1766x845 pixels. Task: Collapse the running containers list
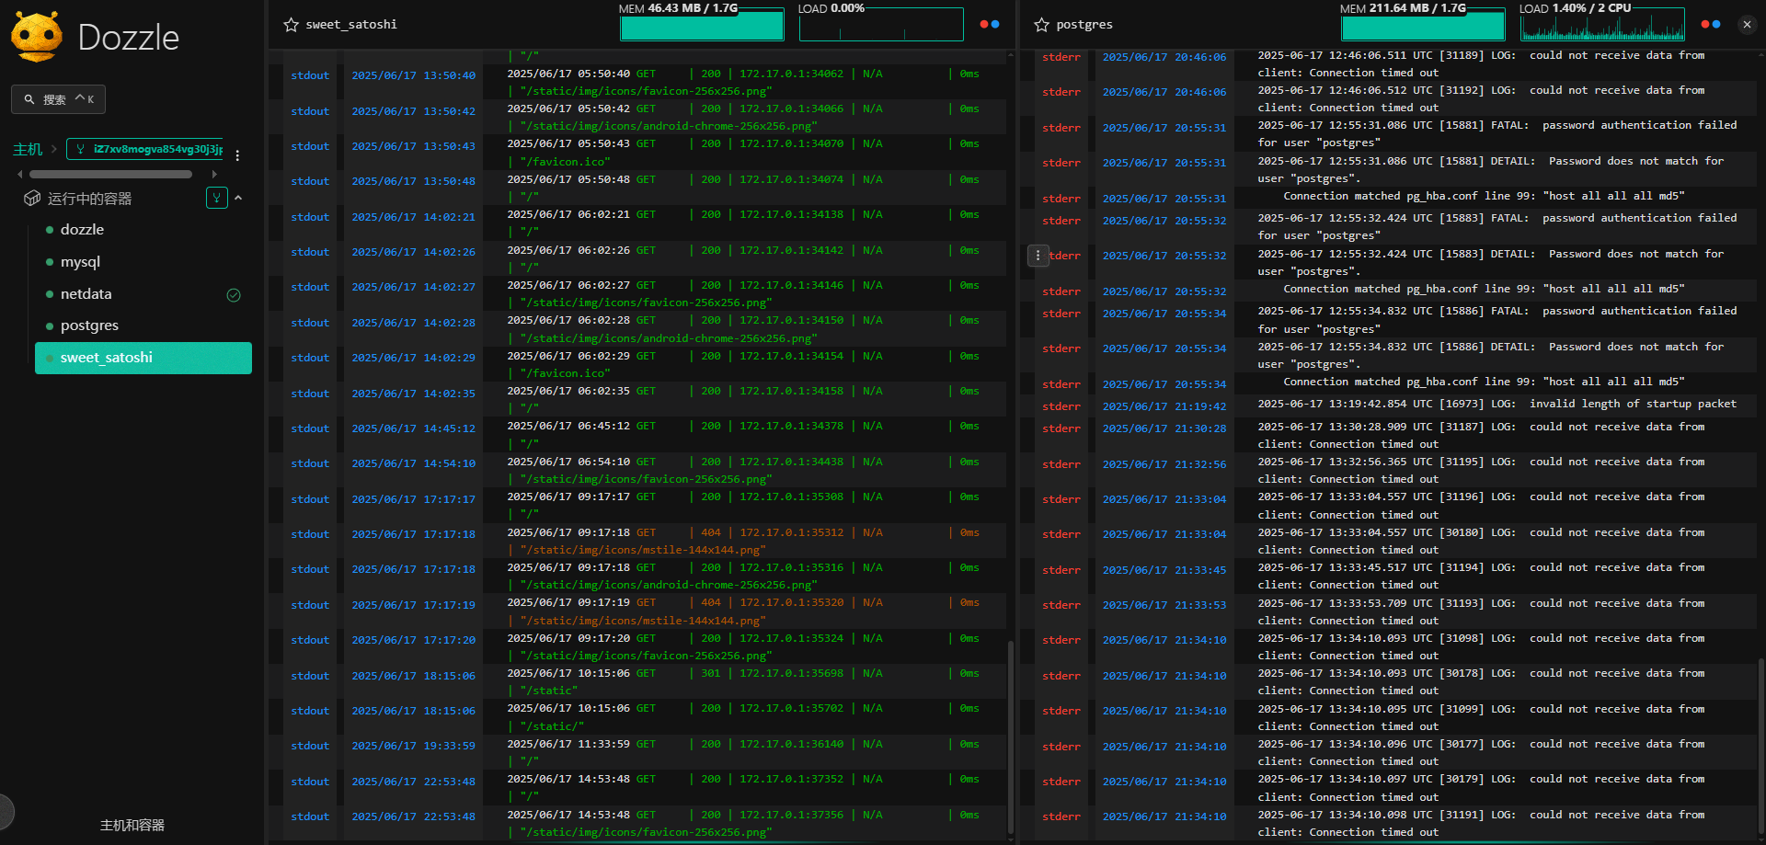point(239,198)
